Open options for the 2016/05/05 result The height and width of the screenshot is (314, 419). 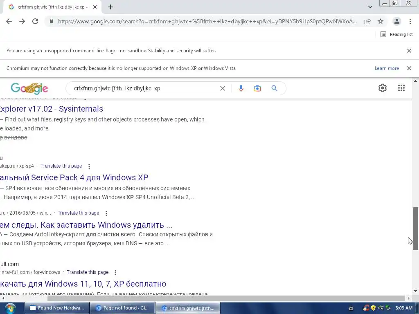[x=106, y=213]
